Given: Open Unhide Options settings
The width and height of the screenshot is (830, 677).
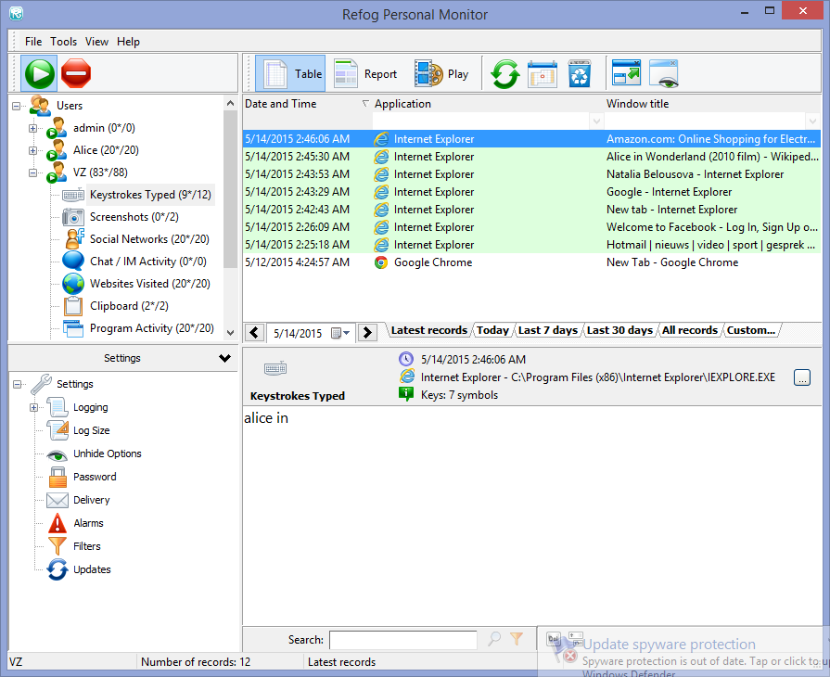Looking at the screenshot, I should tap(108, 453).
